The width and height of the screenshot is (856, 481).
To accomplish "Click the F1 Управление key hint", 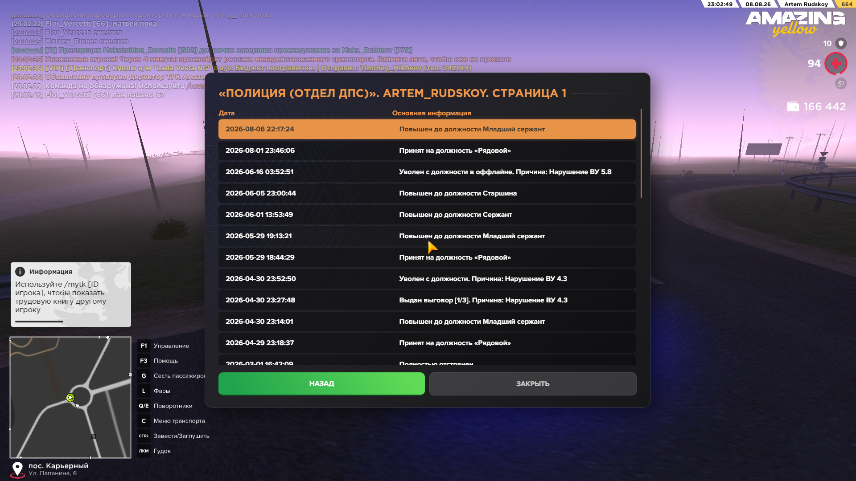I will point(164,346).
